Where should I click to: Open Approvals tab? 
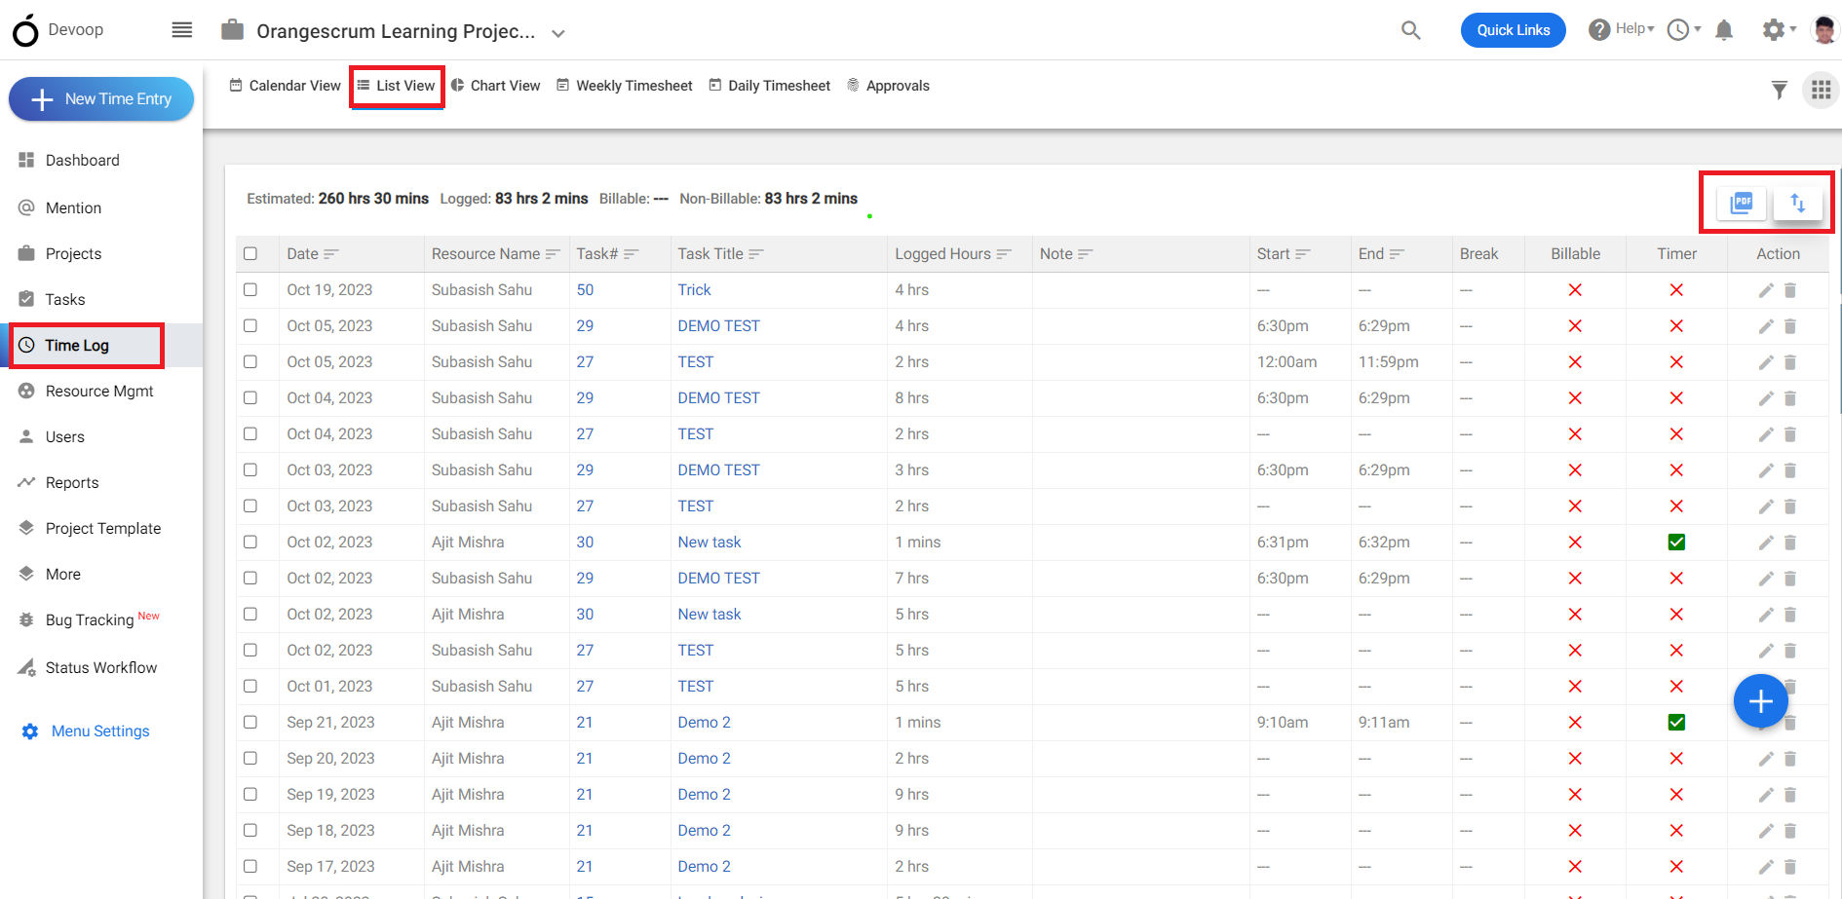(888, 86)
